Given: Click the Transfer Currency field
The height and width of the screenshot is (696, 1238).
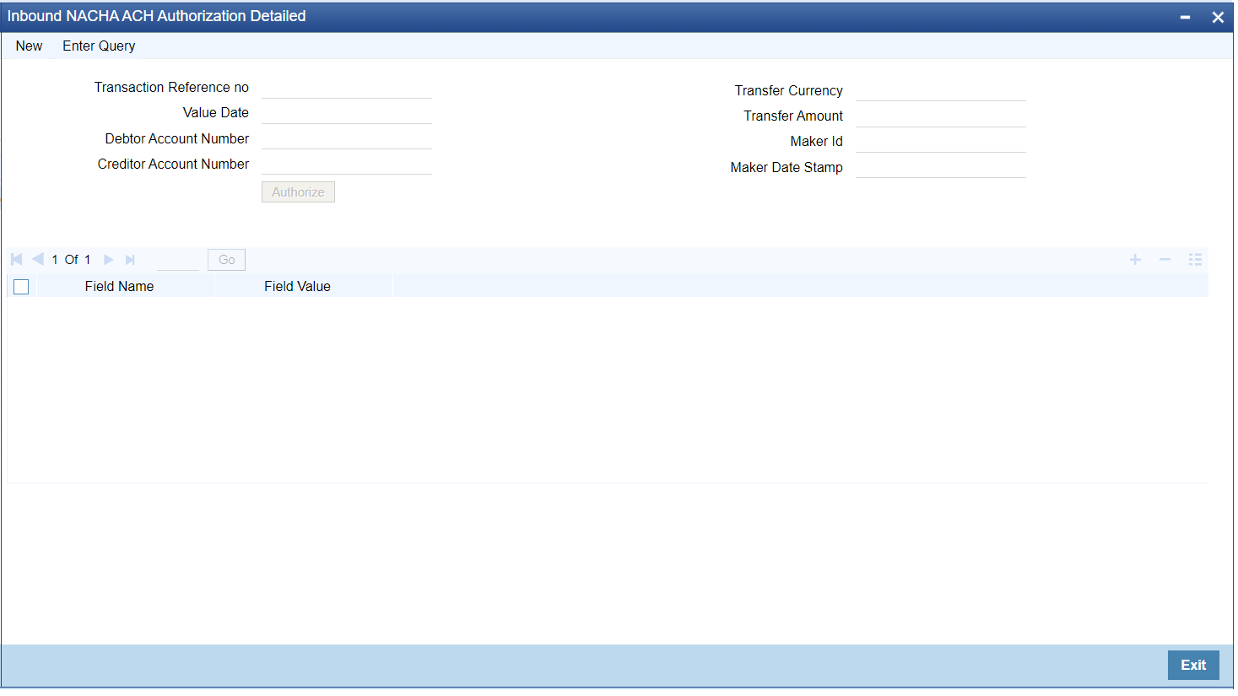Looking at the screenshot, I should (941, 90).
